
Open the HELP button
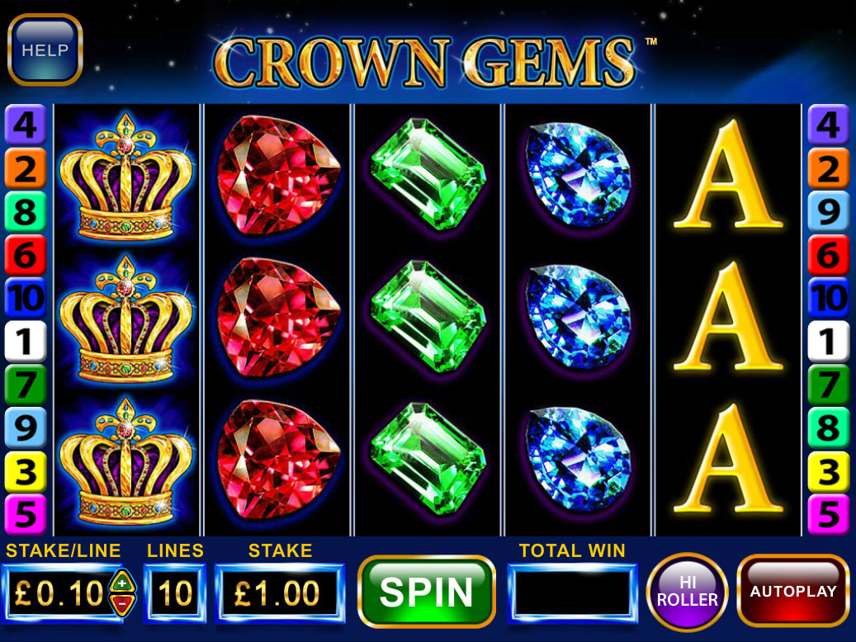coord(45,50)
